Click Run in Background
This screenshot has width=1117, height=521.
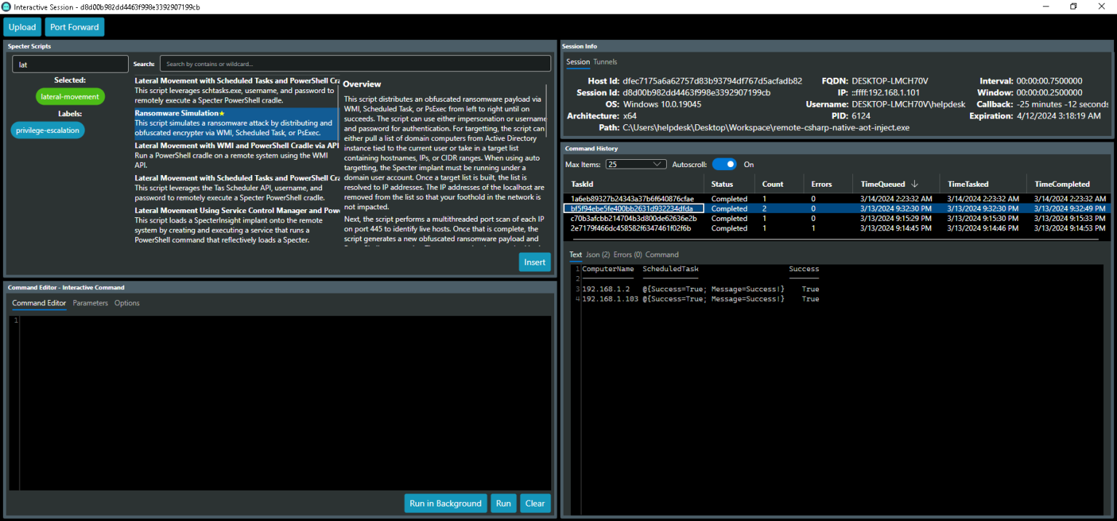coord(446,503)
